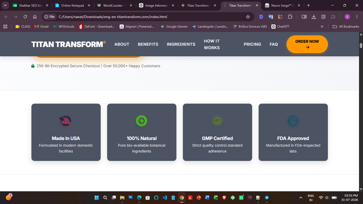This screenshot has width=363, height=204.
Task: Click the page vertical scrollbar thumb
Action: 361,45
